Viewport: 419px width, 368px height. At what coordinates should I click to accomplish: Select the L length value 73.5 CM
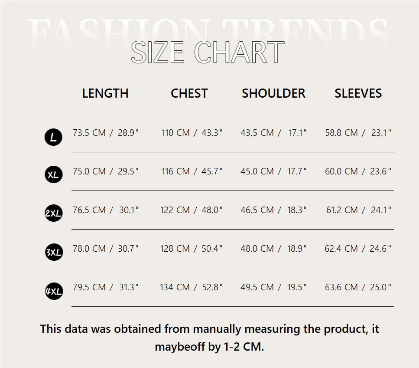pos(89,133)
